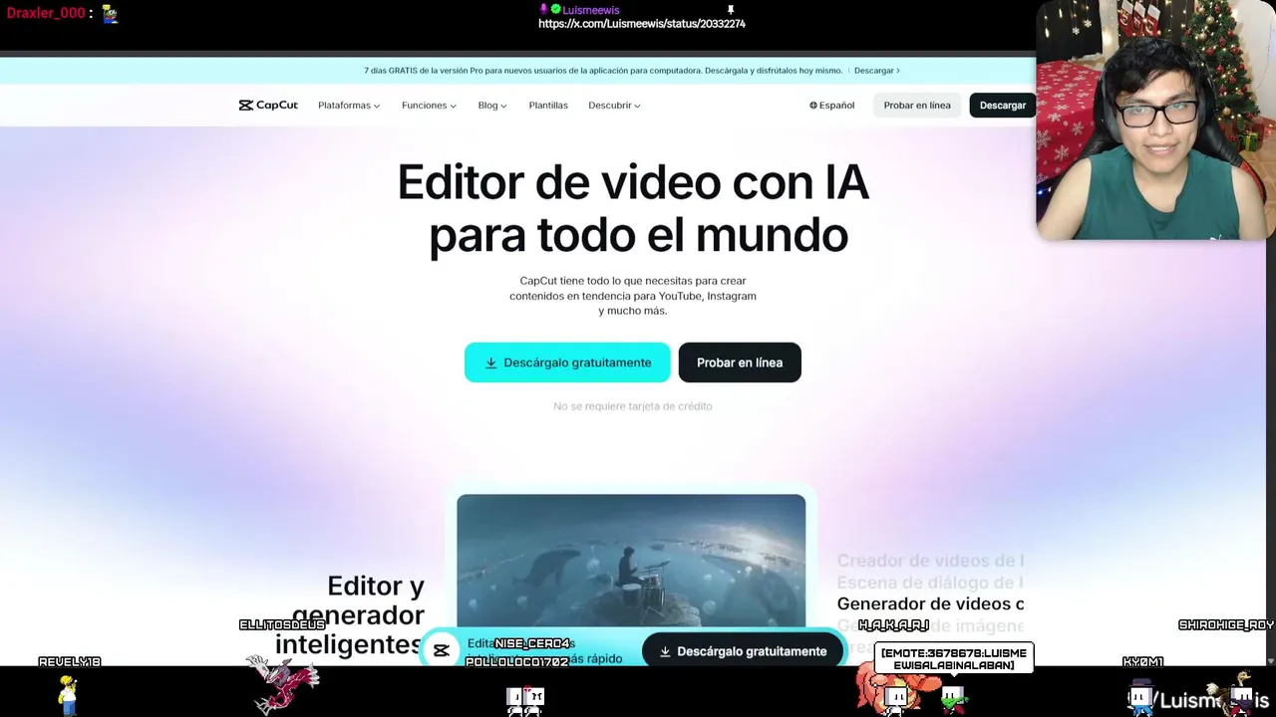Click the Luismeewis username at top
Screen dimensions: 1276x717
click(590, 10)
